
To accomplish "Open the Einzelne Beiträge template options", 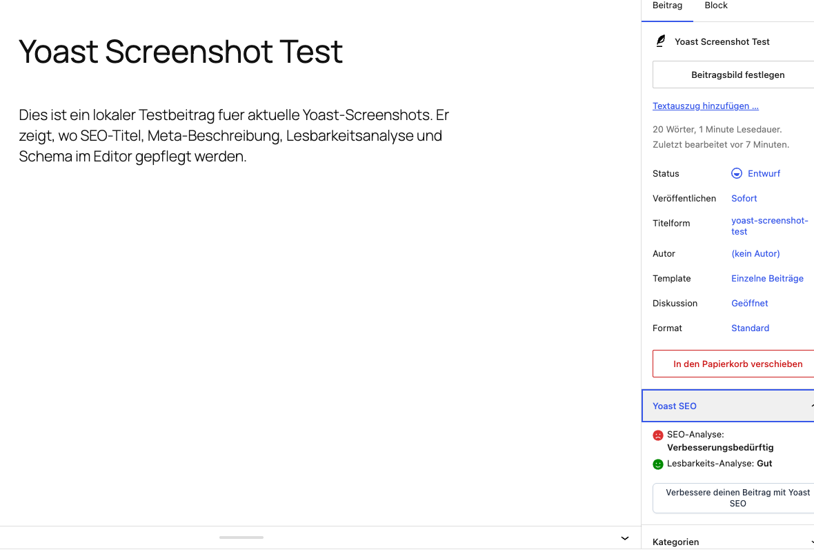I will [x=767, y=278].
